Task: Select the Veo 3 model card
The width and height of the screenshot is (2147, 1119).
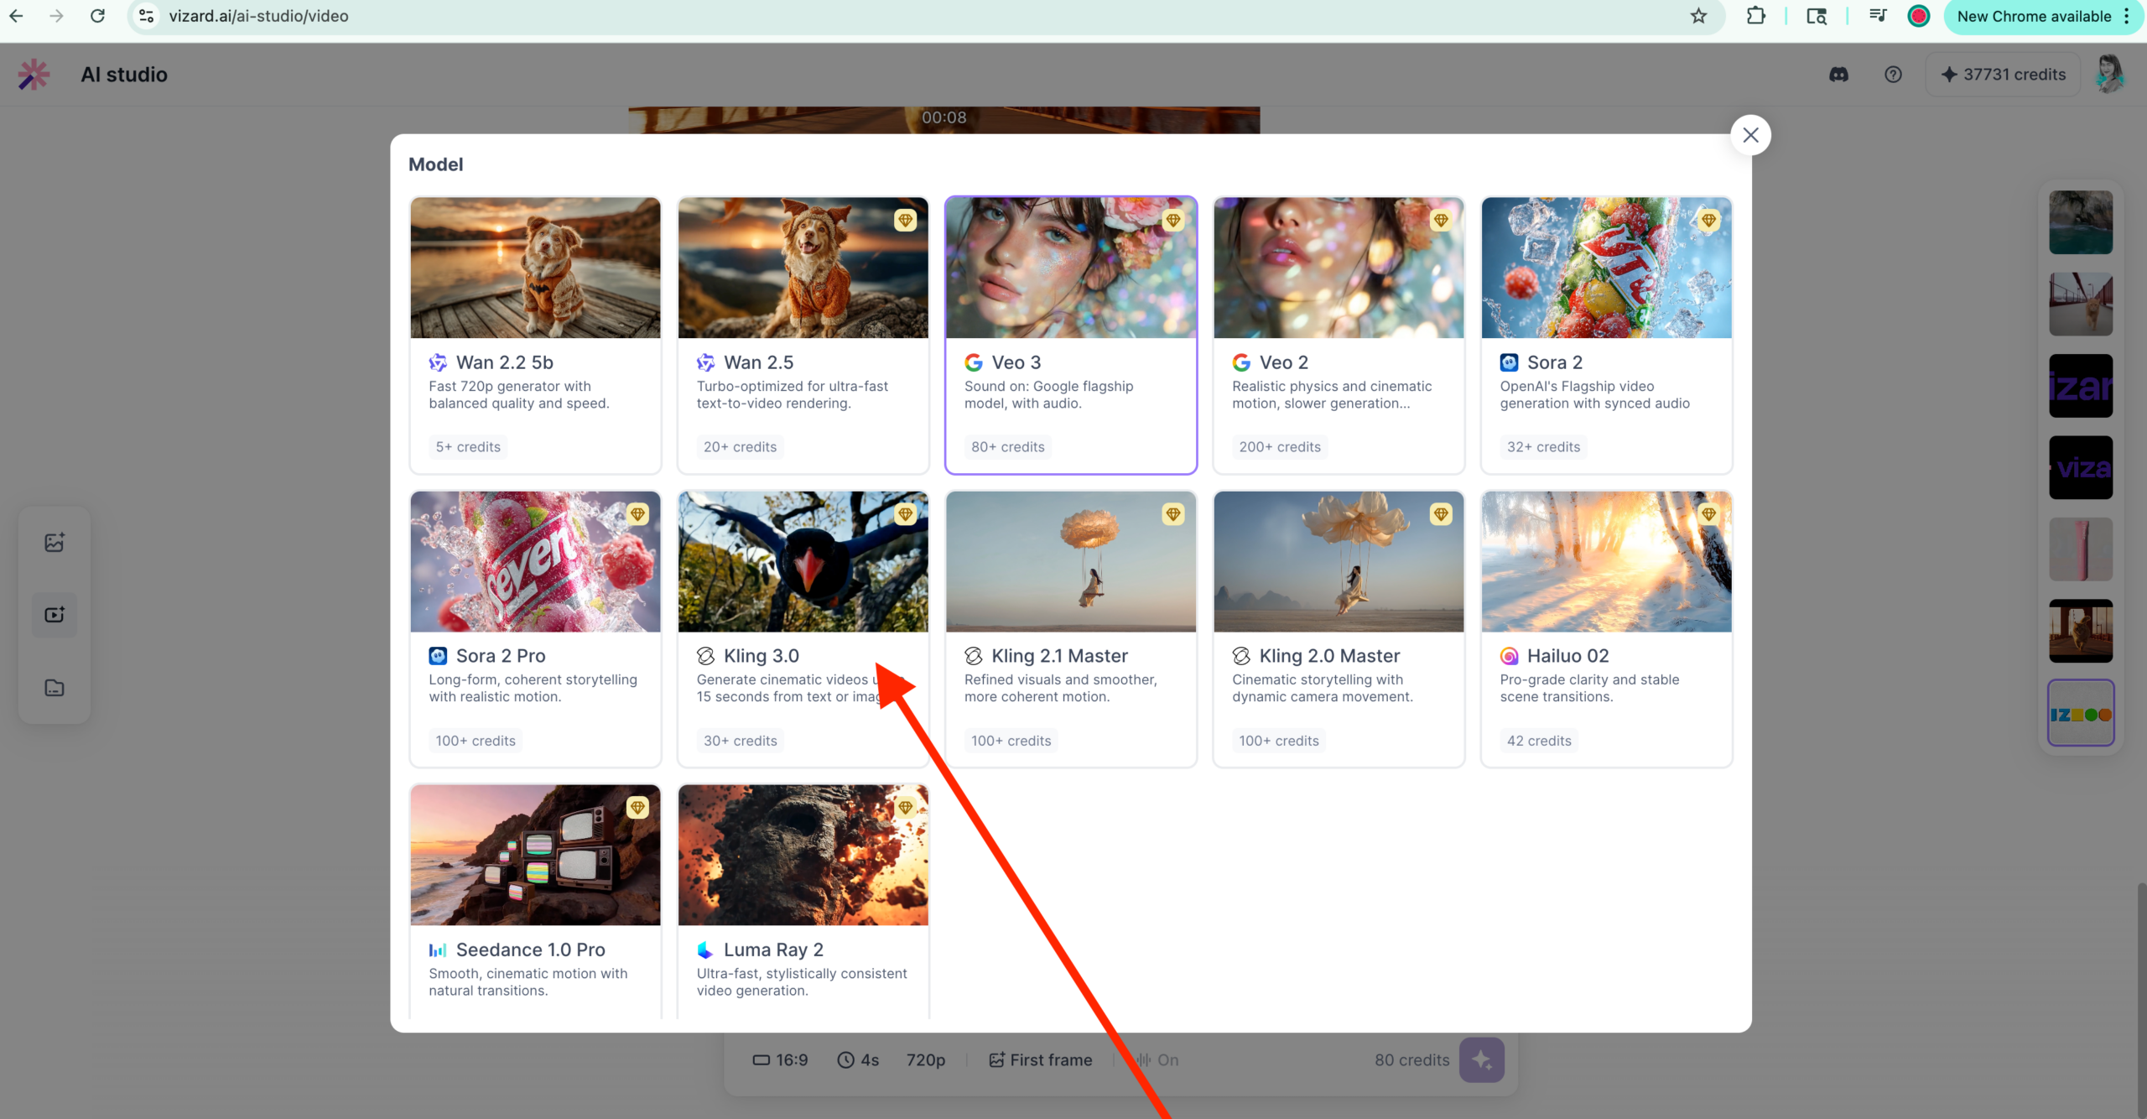Action: [x=1070, y=336]
